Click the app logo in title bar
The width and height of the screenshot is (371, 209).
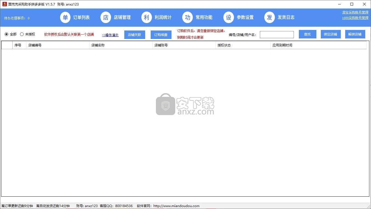pos(4,4)
